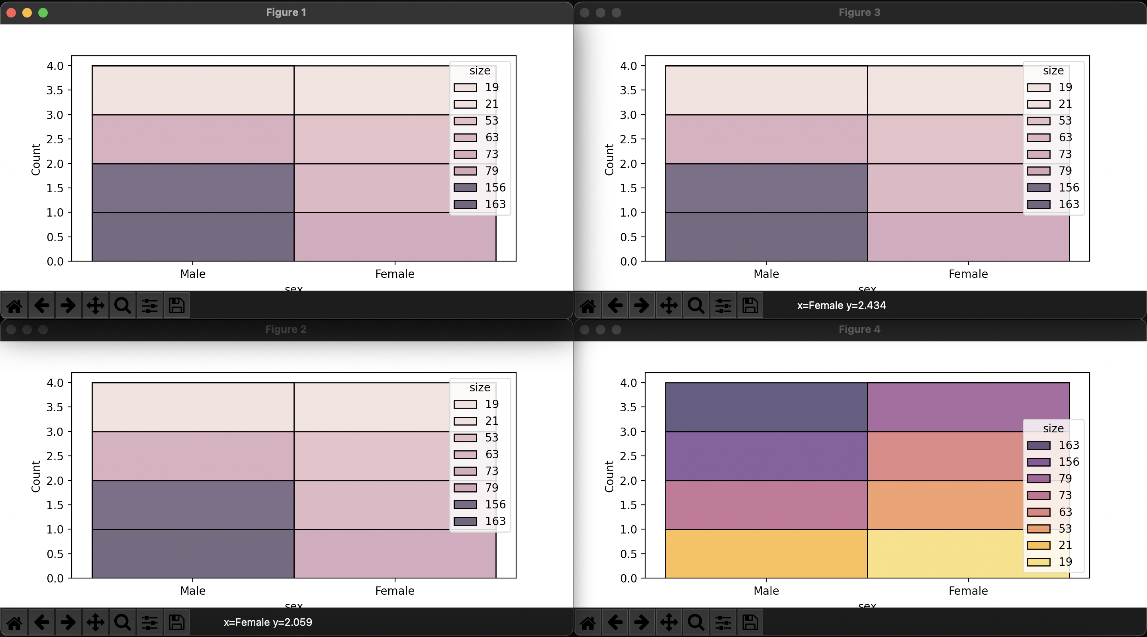
Task: Enable zoom mode in Figure 1 toolbar
Action: click(x=122, y=305)
